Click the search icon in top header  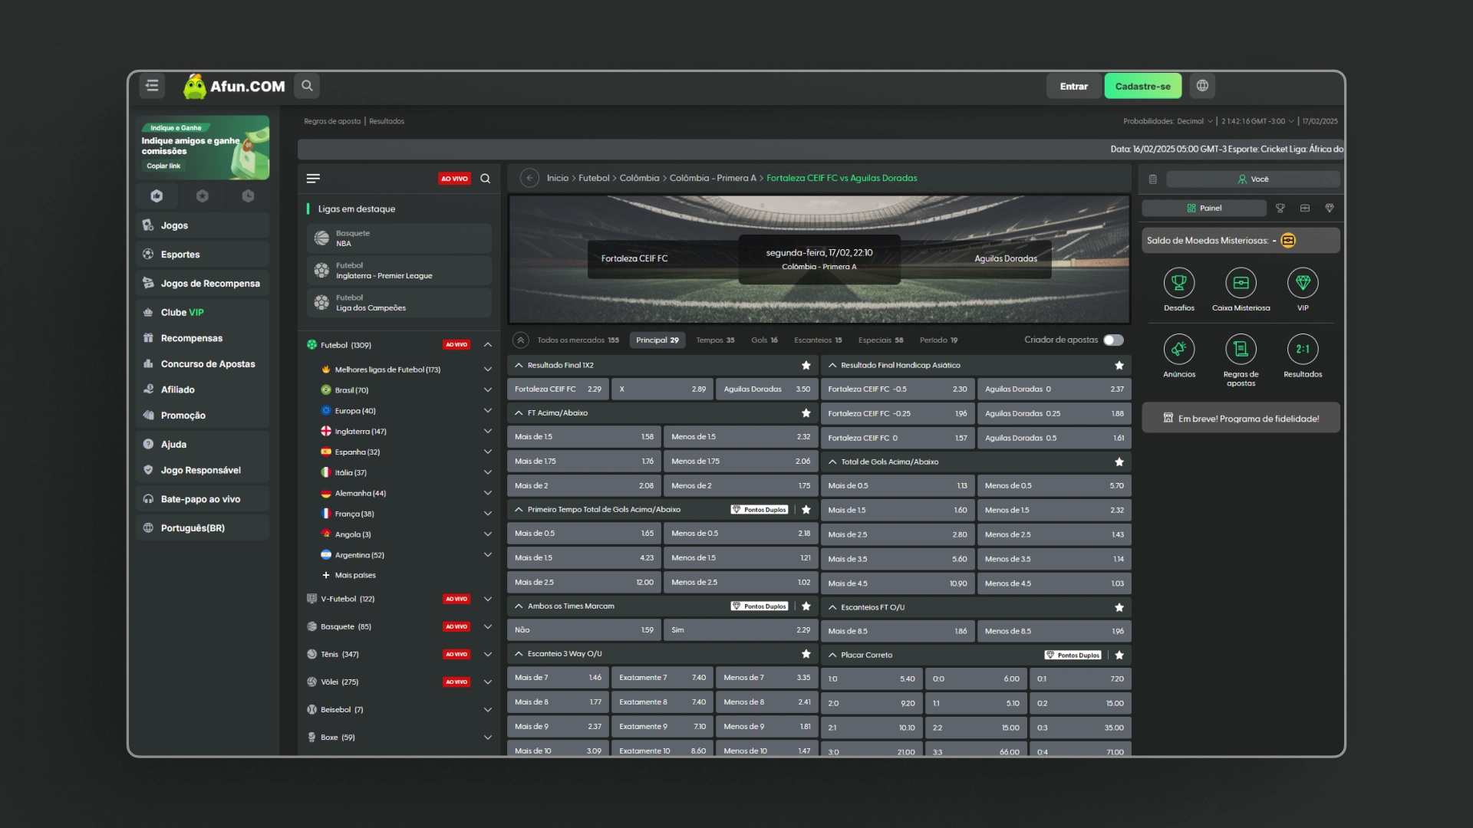[x=307, y=86]
